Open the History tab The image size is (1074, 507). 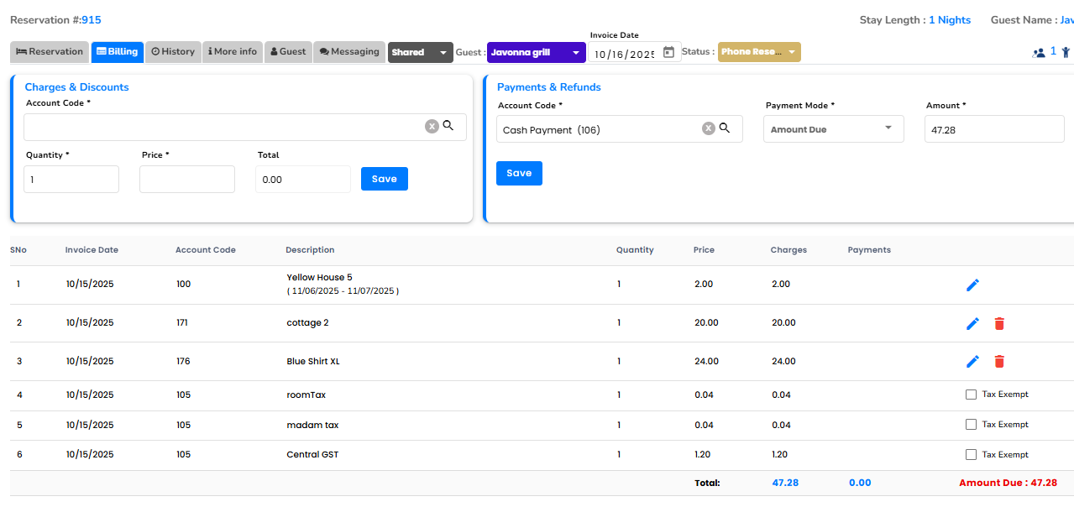pyautogui.click(x=174, y=52)
